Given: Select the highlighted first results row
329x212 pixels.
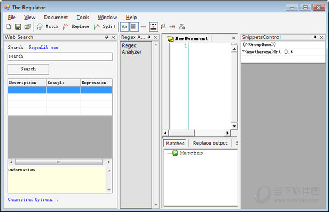Looking at the screenshot, I should pyautogui.click(x=60, y=90).
